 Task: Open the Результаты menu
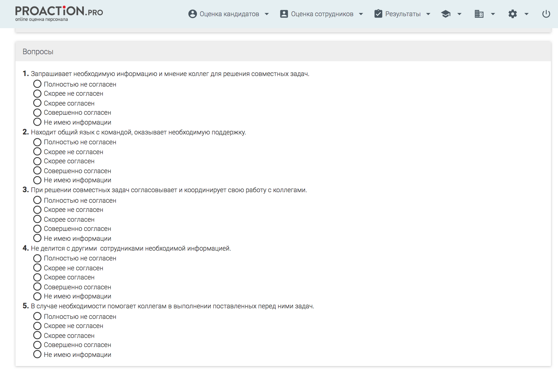click(x=403, y=14)
